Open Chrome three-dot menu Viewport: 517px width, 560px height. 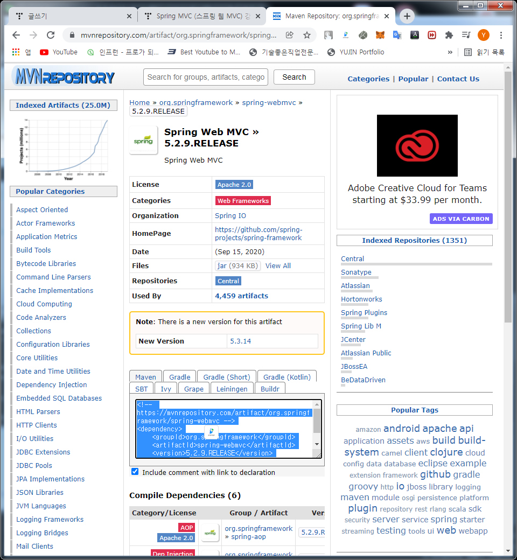[501, 35]
